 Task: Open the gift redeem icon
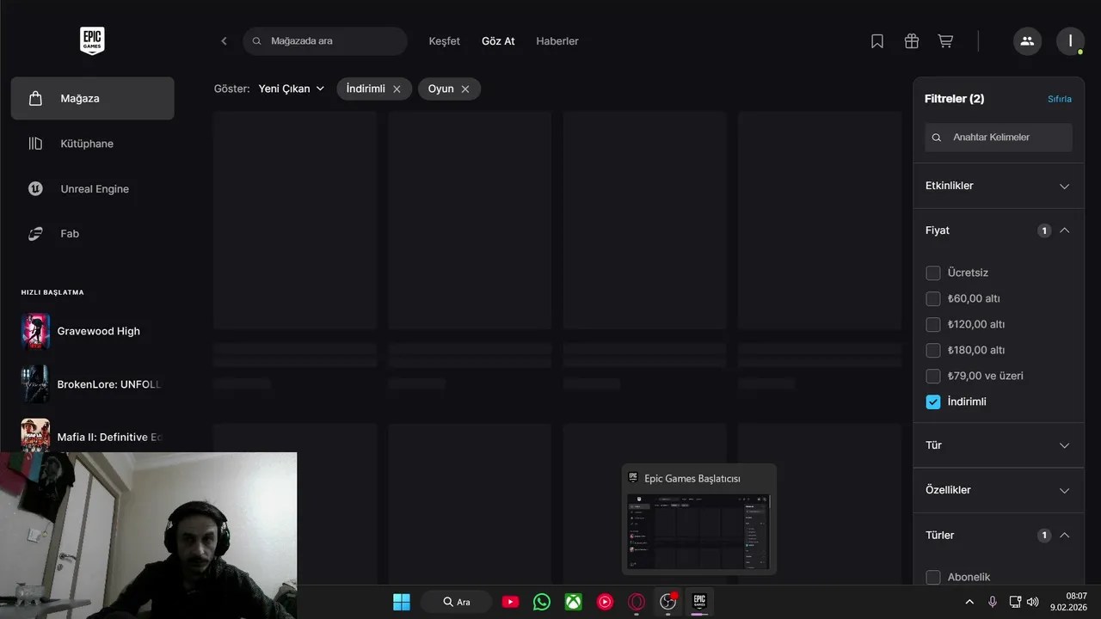(912, 41)
